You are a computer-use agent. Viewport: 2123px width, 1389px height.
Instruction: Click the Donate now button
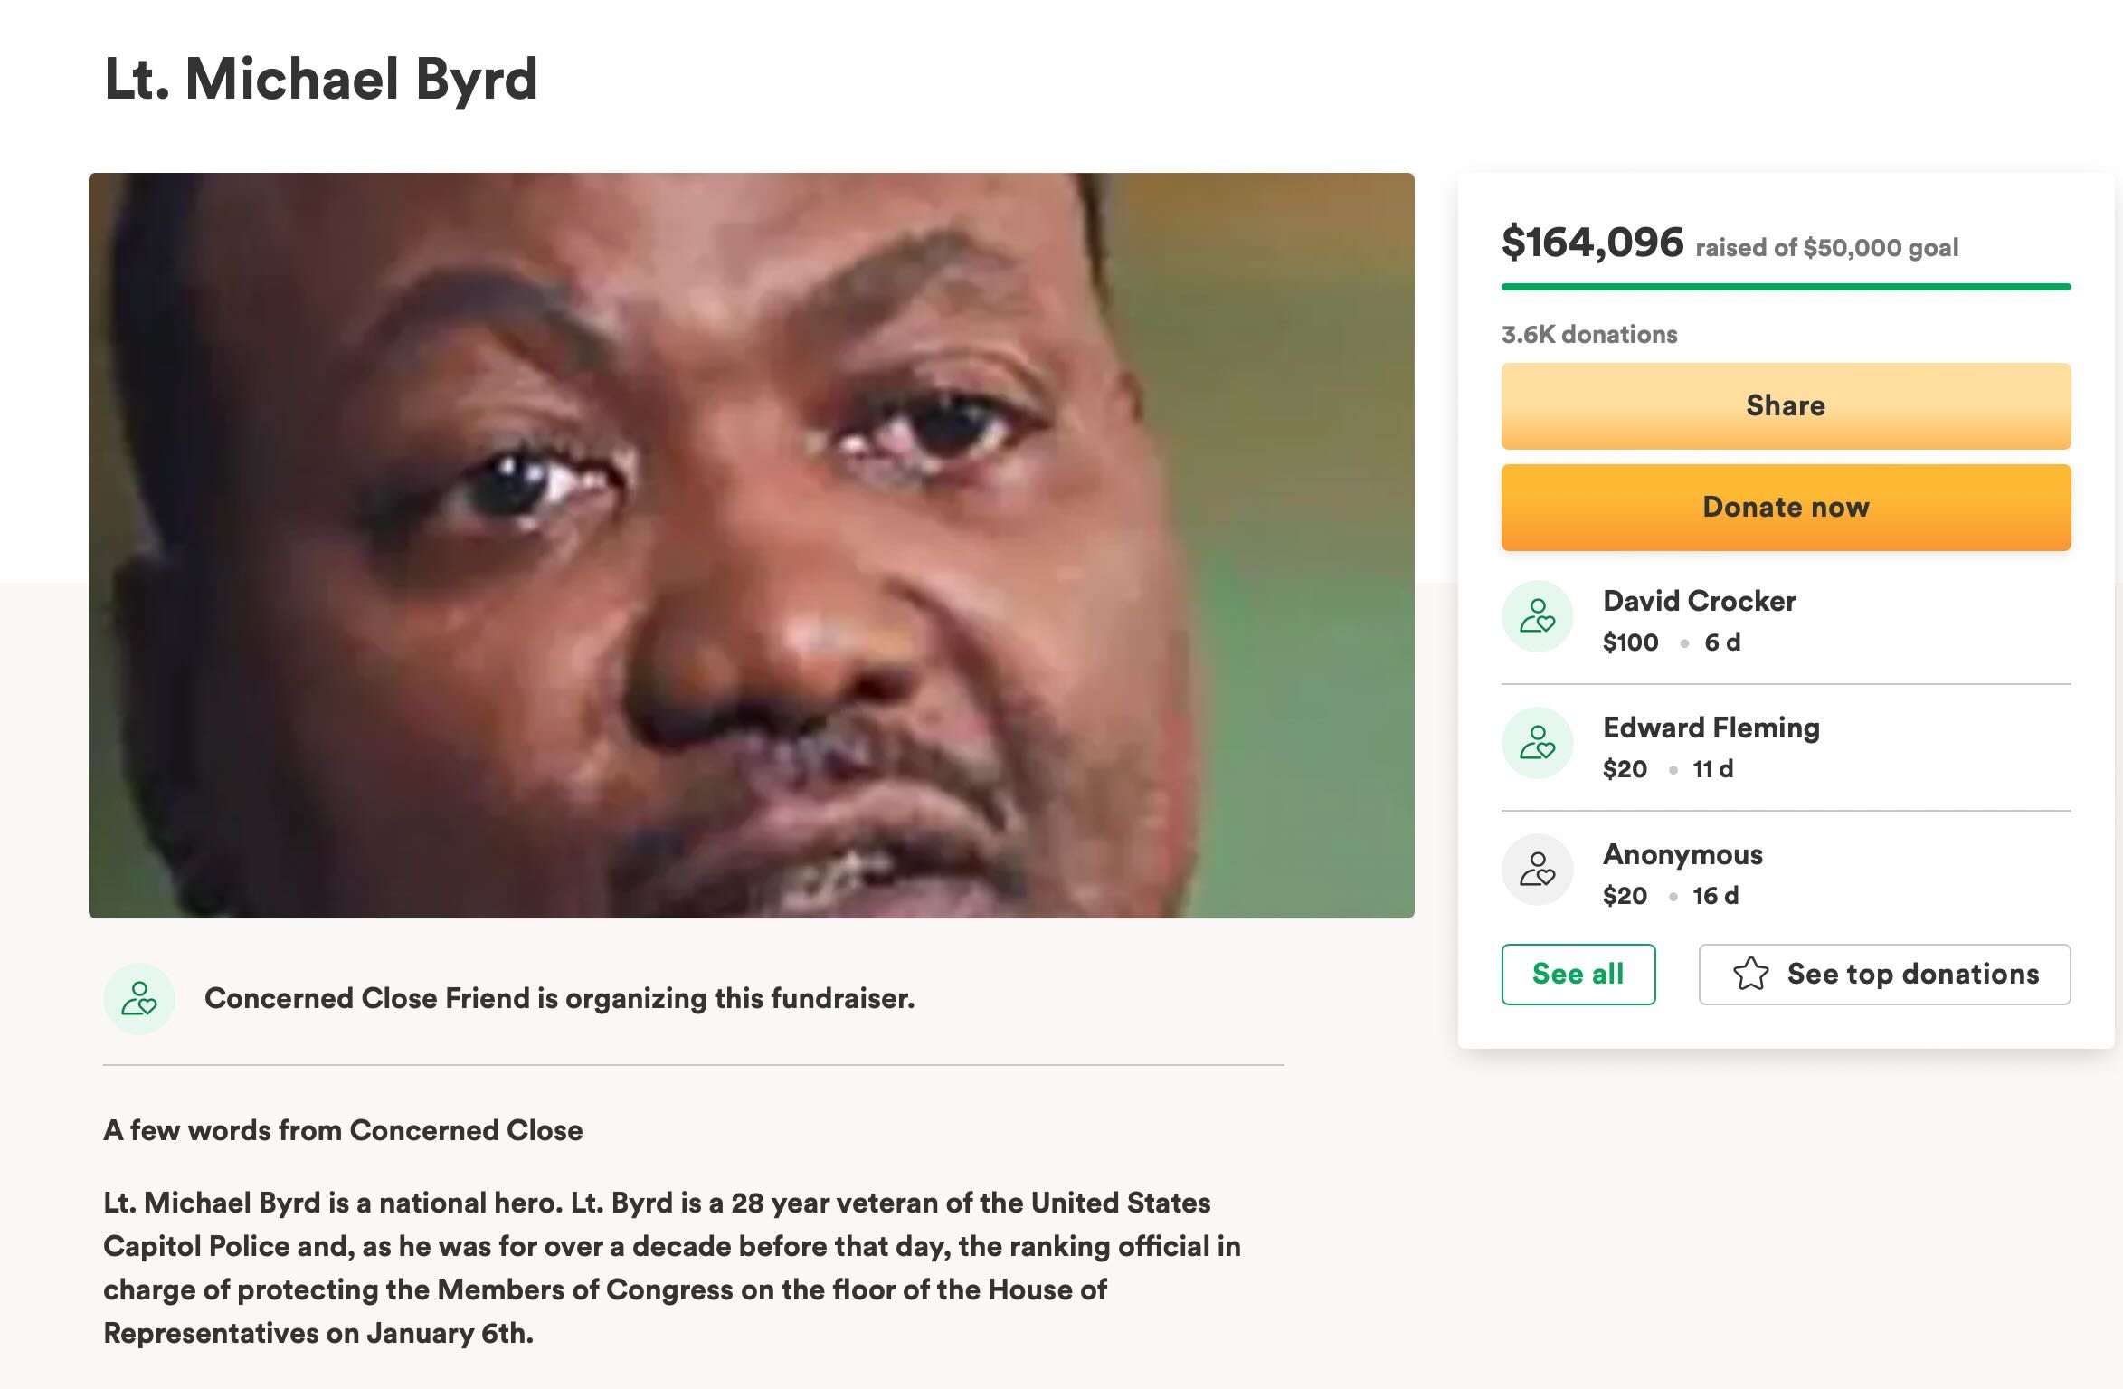pos(1786,507)
